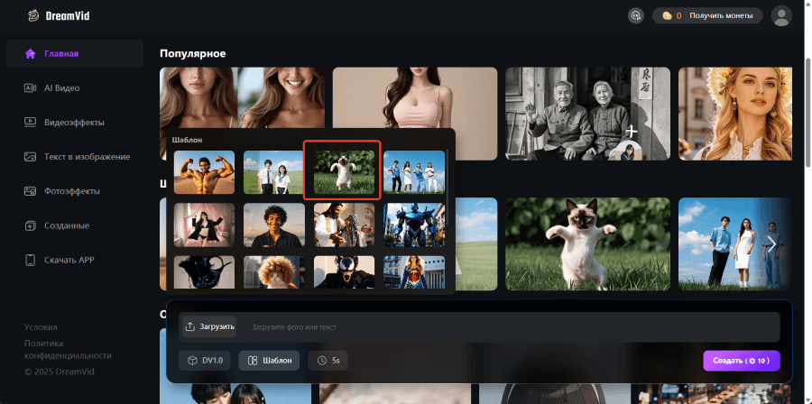Toggle the Шаблон template picker
812x404 pixels.
click(x=269, y=361)
